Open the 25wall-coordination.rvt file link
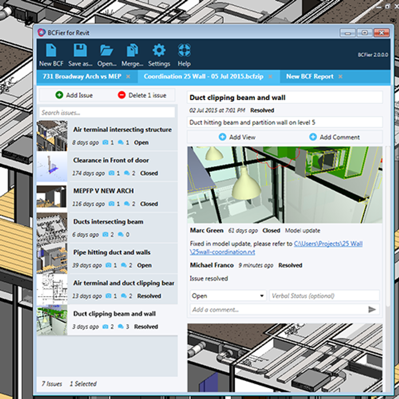Screen dimensions: 399x399 (276, 248)
